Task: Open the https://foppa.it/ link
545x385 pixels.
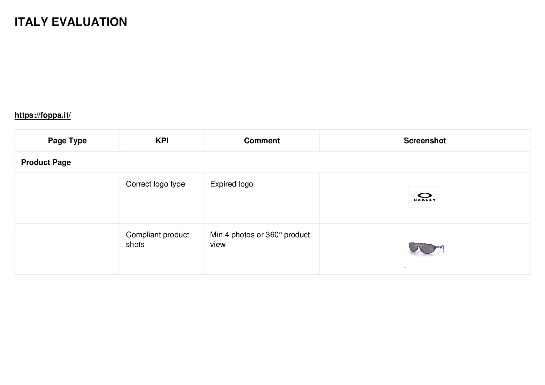Action: [42, 115]
